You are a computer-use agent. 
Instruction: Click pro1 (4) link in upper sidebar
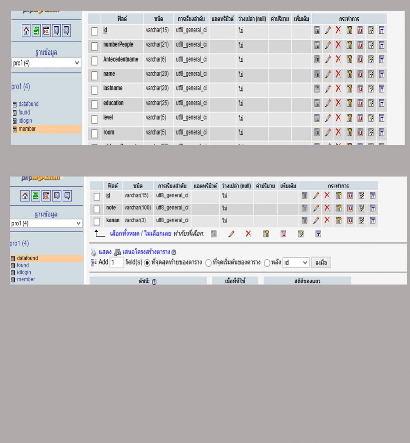(20, 87)
